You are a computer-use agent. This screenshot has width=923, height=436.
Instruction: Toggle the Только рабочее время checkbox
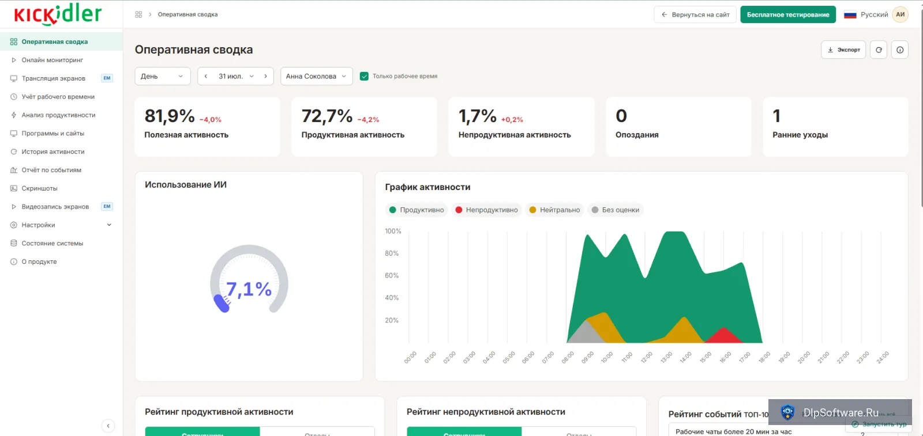click(x=364, y=76)
